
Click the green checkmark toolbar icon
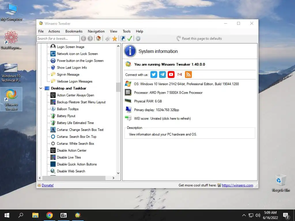tap(130, 39)
